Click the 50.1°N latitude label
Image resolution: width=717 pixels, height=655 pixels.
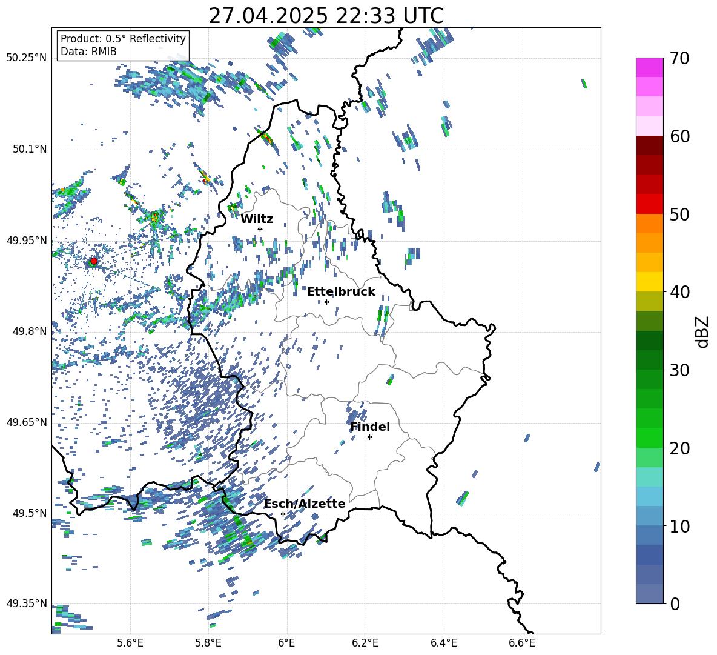[29, 149]
